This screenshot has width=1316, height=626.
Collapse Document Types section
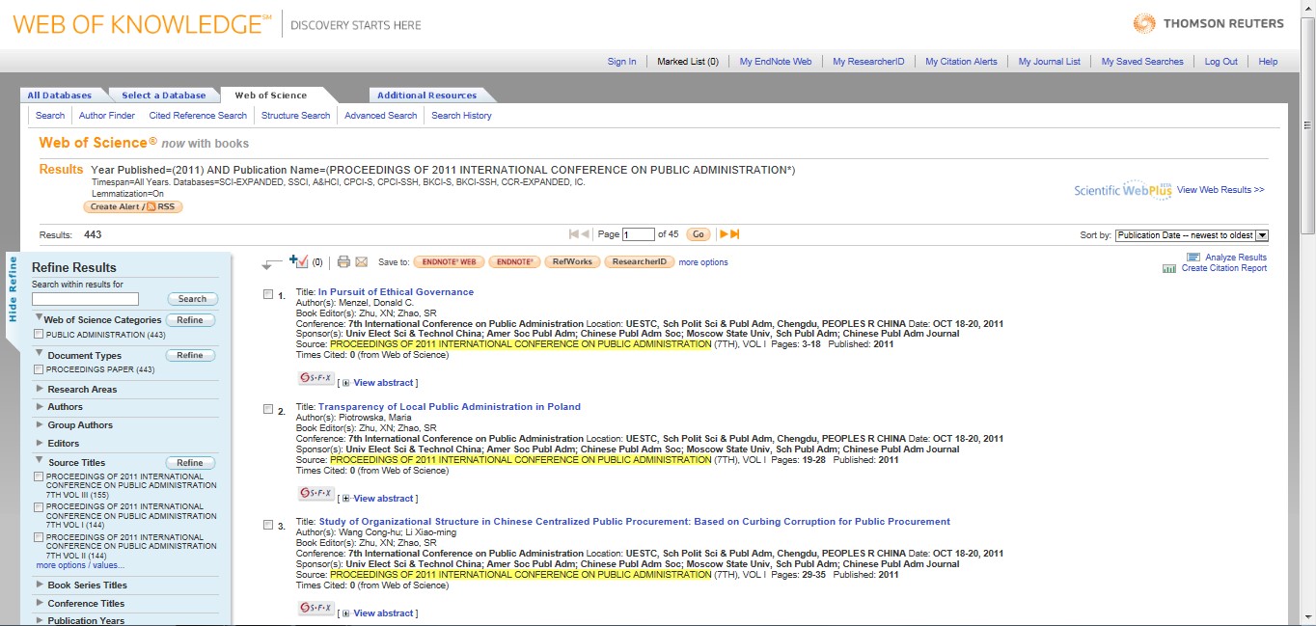tap(40, 353)
